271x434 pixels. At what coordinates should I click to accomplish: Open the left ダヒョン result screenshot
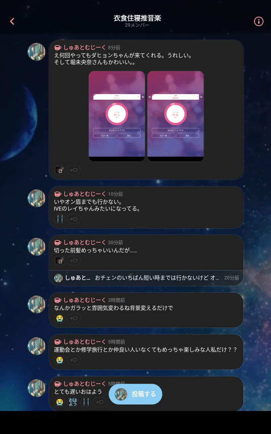pyautogui.click(x=117, y=116)
